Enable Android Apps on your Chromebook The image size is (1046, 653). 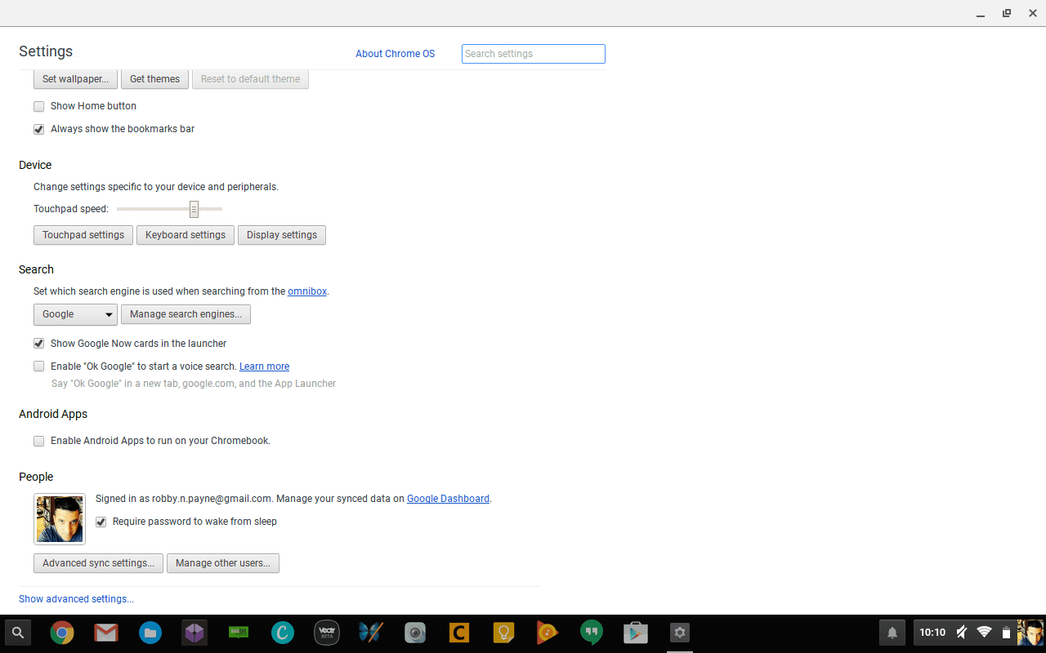(x=38, y=441)
